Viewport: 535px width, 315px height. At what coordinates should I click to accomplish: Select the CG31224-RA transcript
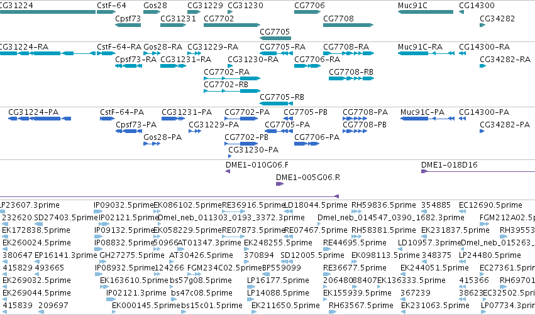48,53
